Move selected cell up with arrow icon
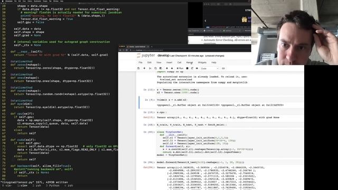Viewport: 338px width, 190px height. tap(167, 68)
